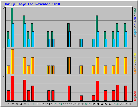The image size is (138, 107).
Task: Select day label "5" on the x-axis
Action: point(25,104)
